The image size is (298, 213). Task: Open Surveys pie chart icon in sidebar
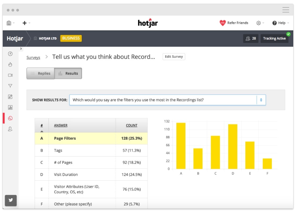click(x=10, y=118)
